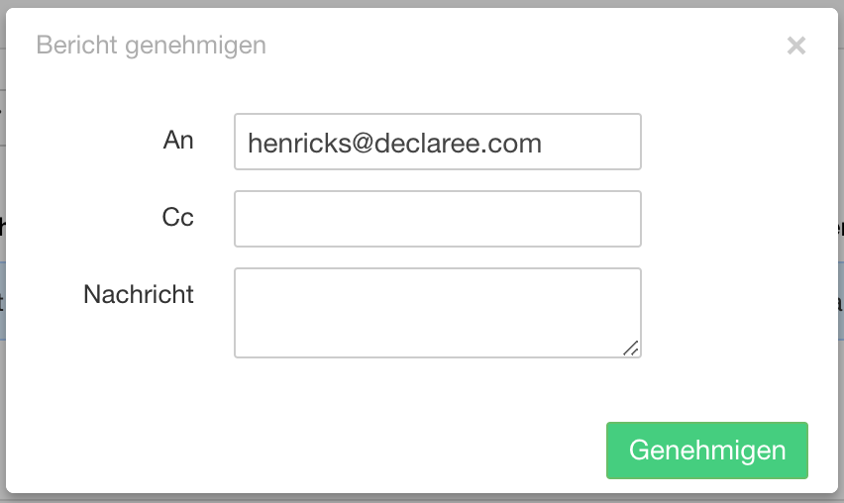The image size is (844, 503).
Task: Close the Bericht genehmigen dialog
Action: point(795,46)
